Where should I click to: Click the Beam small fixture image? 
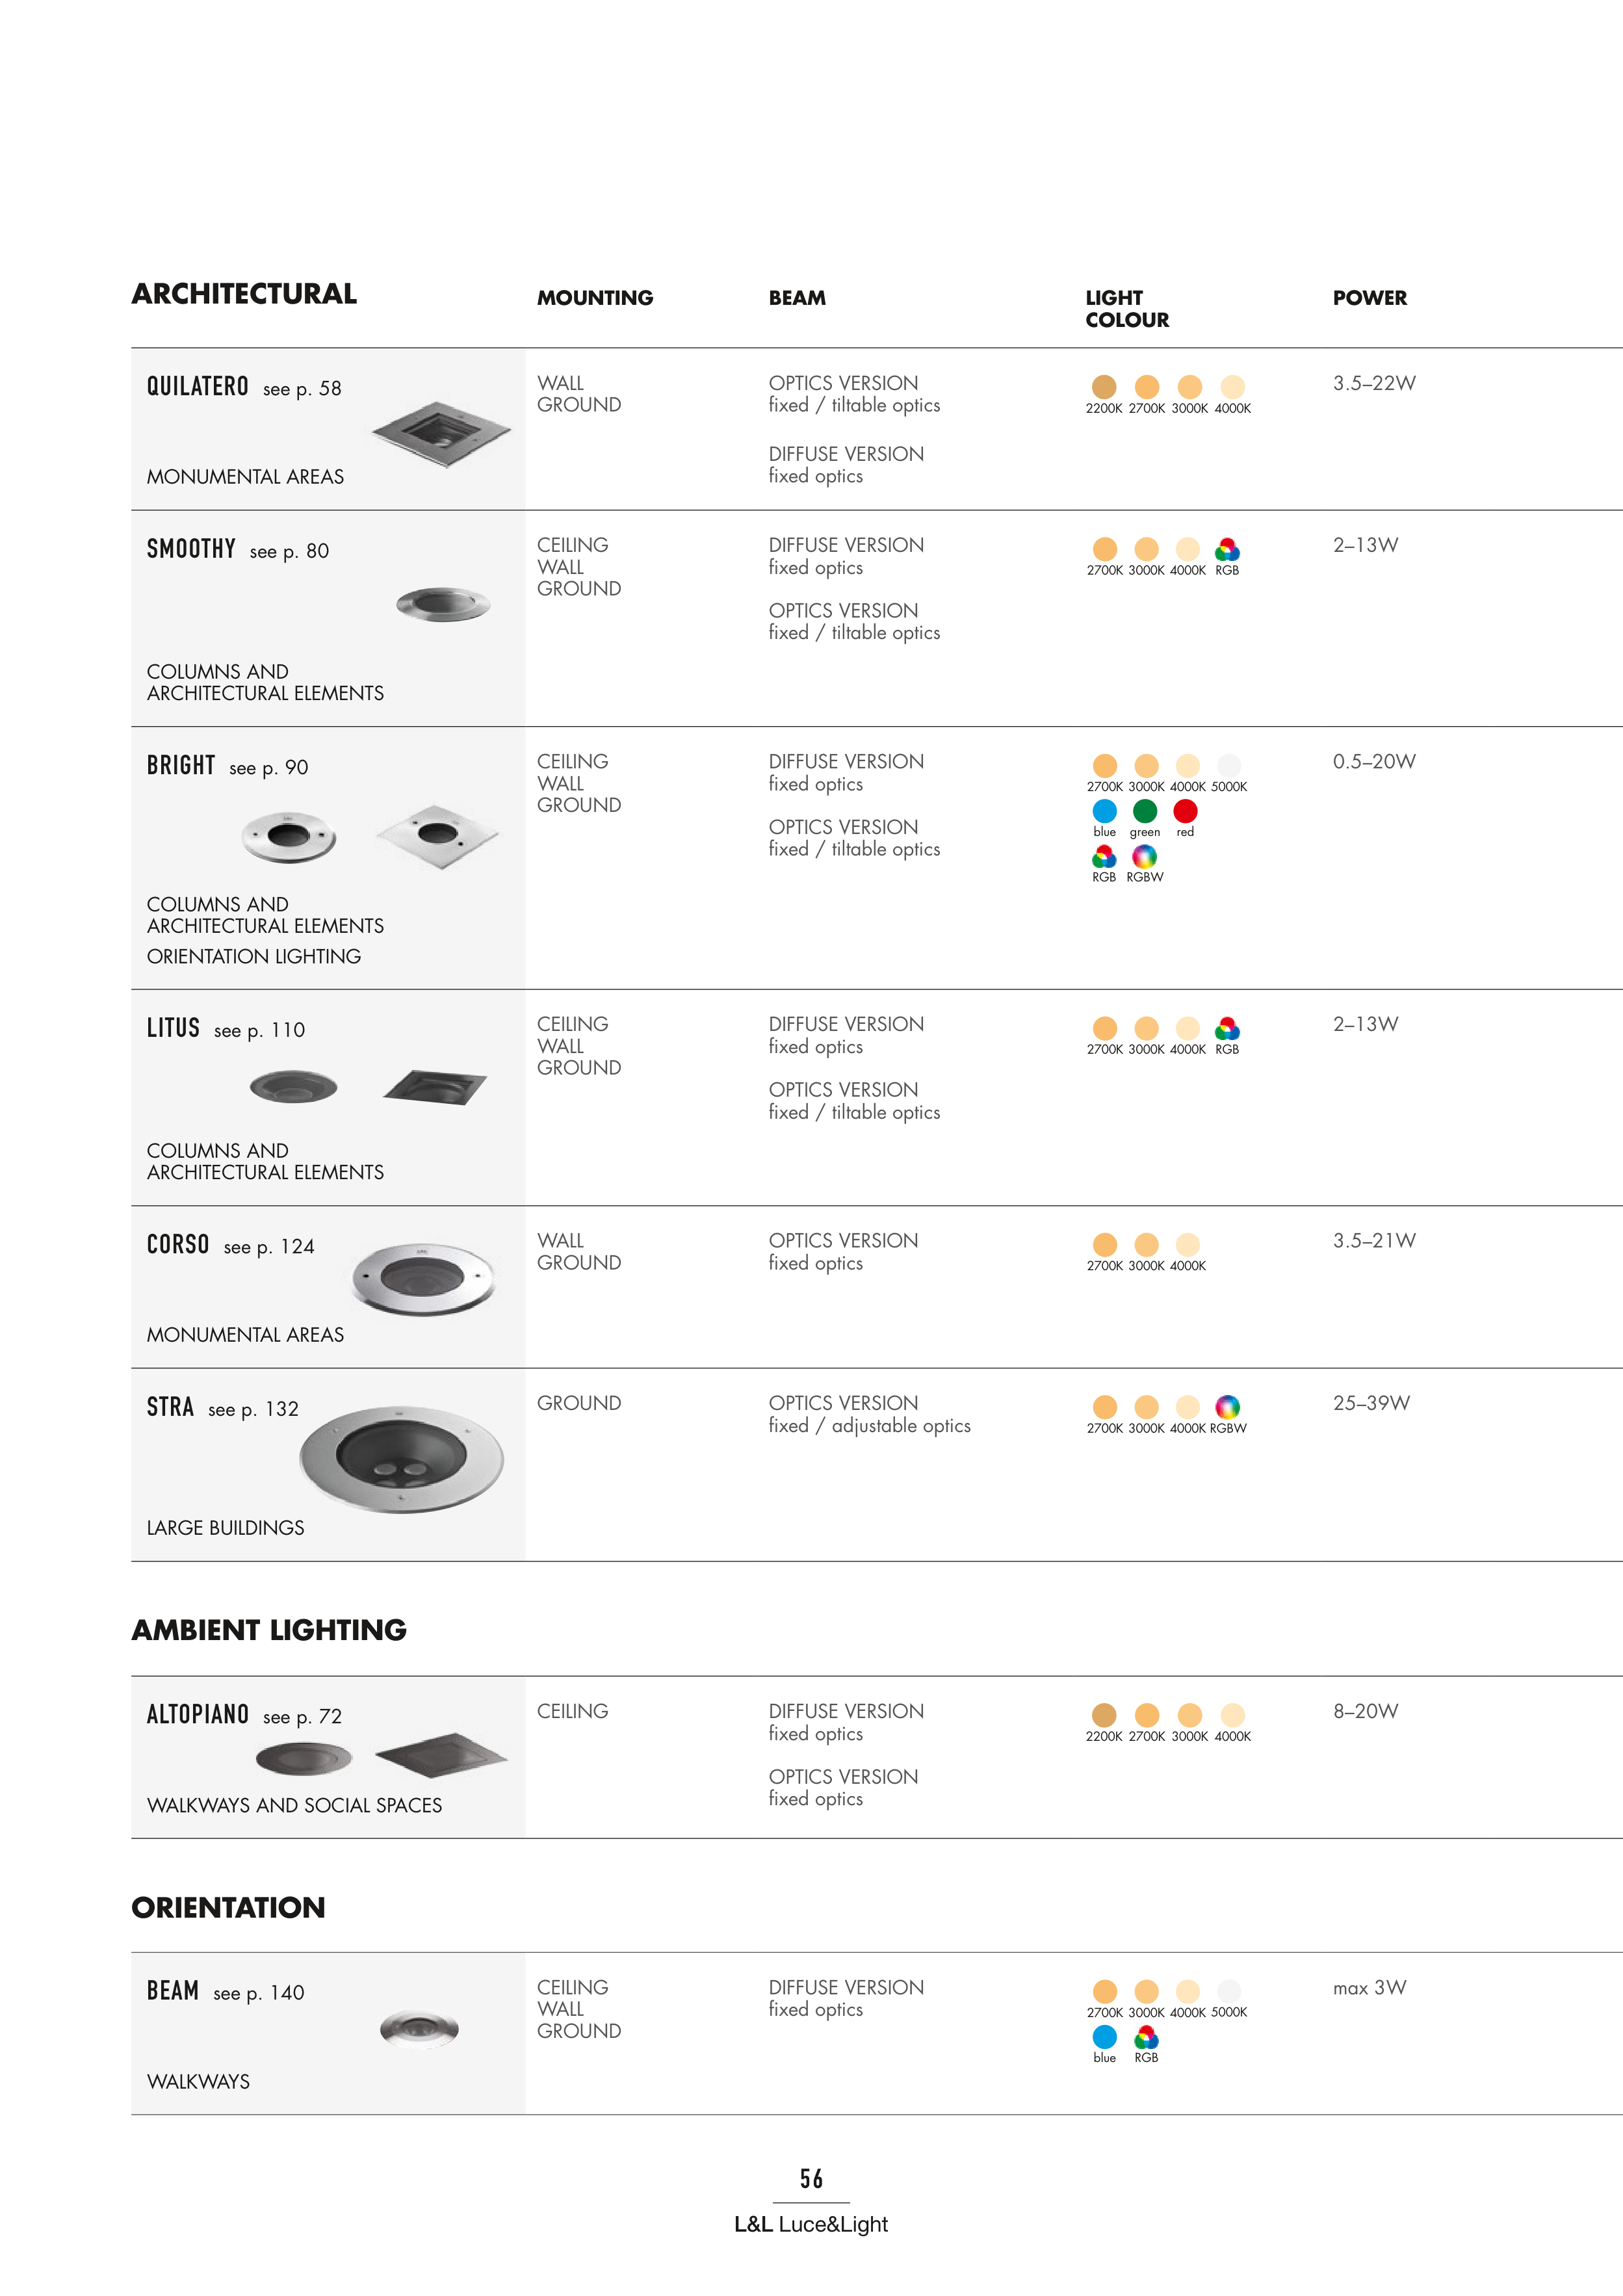pos(419,2029)
